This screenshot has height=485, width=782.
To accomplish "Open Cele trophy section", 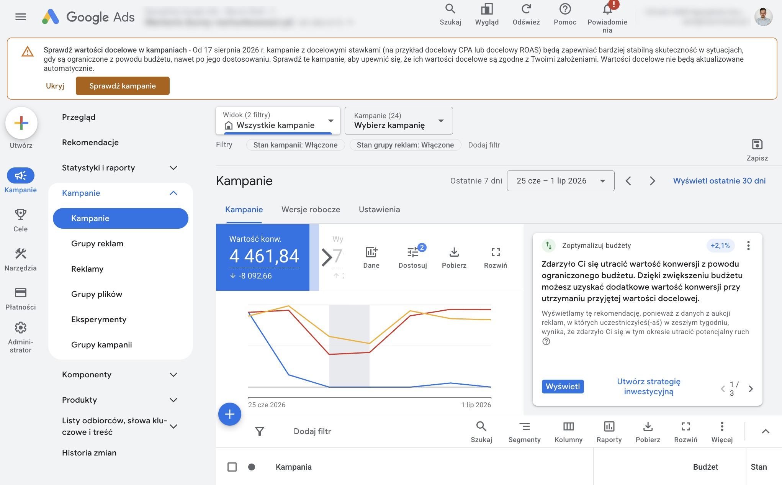I will click(x=21, y=220).
